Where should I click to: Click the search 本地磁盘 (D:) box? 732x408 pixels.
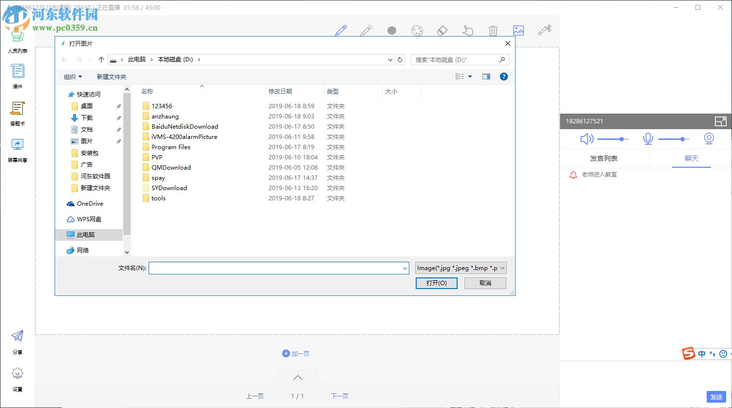(x=460, y=59)
